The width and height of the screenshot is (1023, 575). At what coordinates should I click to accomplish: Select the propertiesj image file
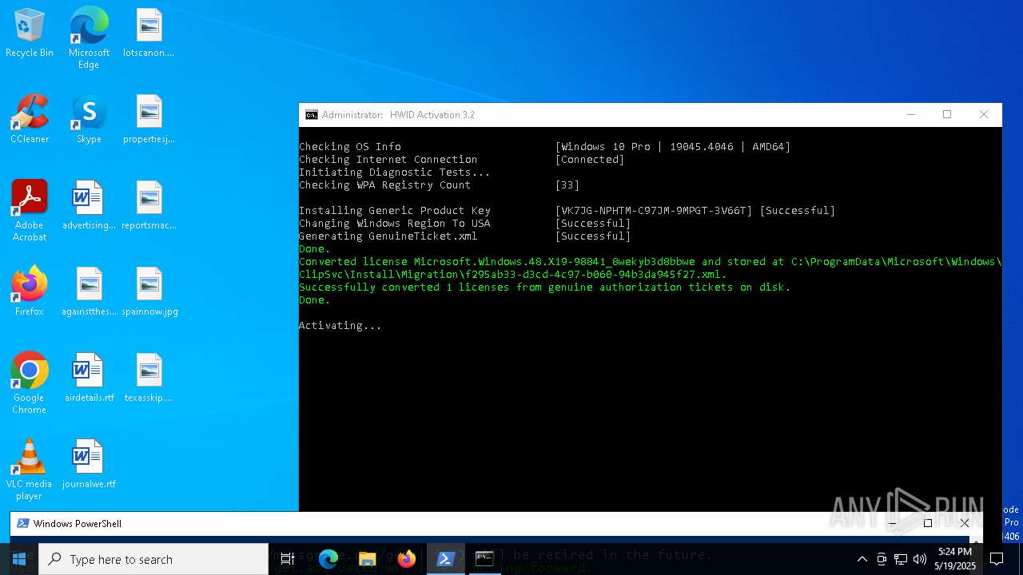pyautogui.click(x=149, y=120)
